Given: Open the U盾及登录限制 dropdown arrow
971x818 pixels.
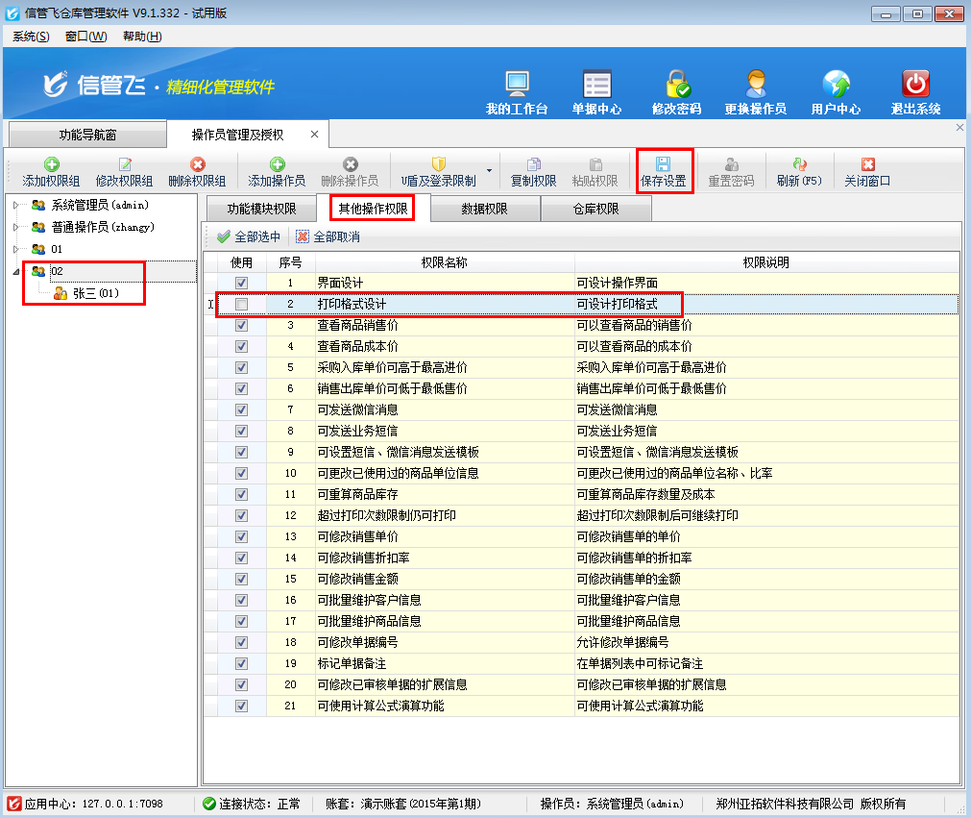Looking at the screenshot, I should click(489, 171).
